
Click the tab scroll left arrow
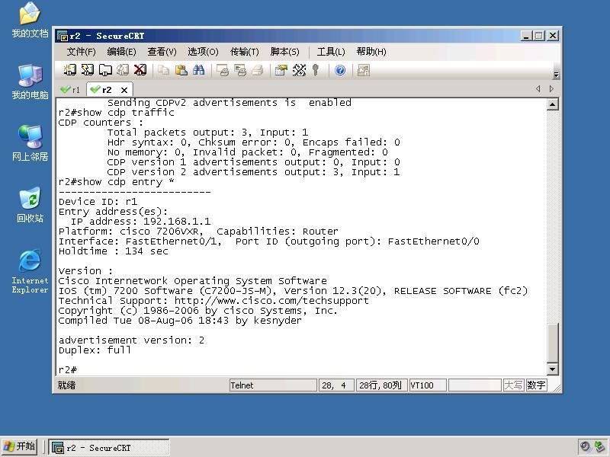538,88
